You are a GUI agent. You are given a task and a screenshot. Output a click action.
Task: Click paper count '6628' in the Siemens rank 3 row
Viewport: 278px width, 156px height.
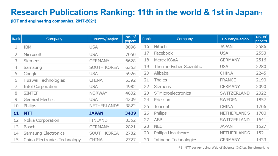130,61
